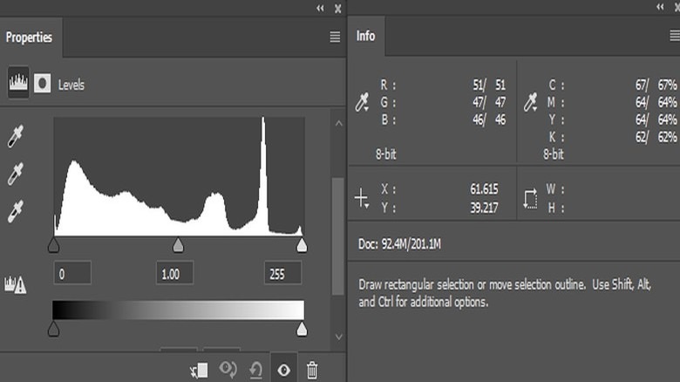Click the Y value 39.217
The width and height of the screenshot is (680, 382).
tap(484, 208)
